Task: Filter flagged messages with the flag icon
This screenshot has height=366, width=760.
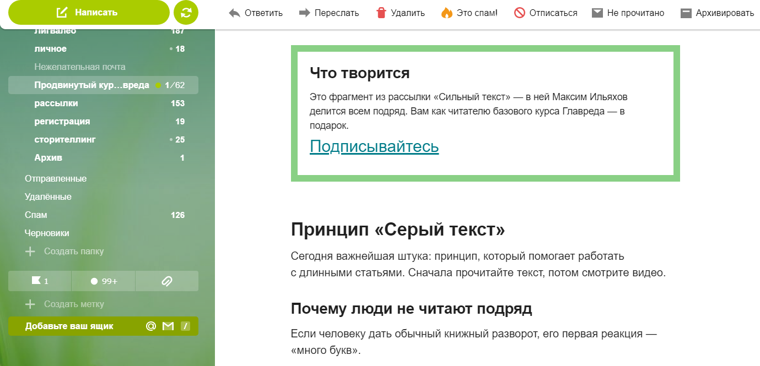Action: [x=40, y=281]
